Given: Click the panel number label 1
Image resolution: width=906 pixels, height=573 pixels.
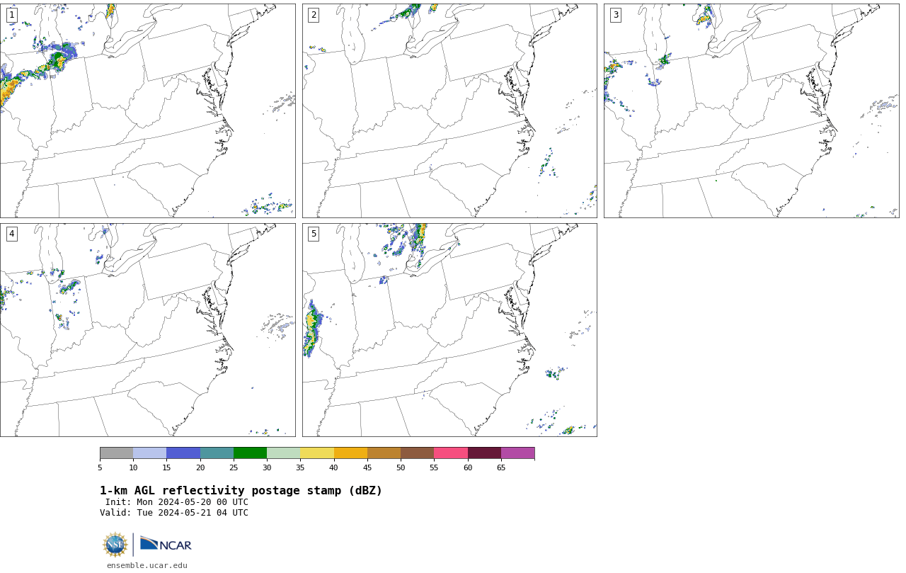Looking at the screenshot, I should (11, 15).
